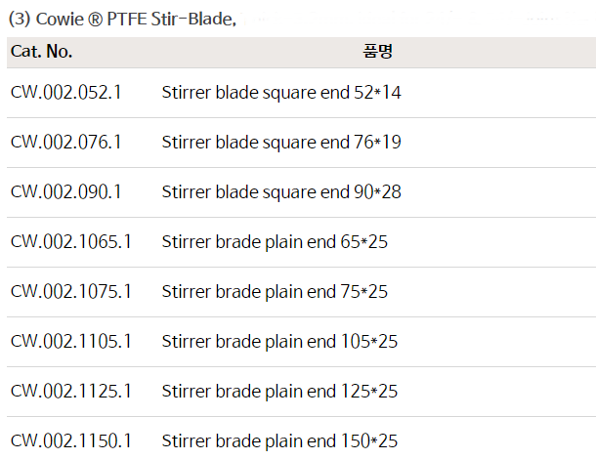Select Stirrer blade square end 90*28
Viewport: 596px width, 460px height.
281,192
